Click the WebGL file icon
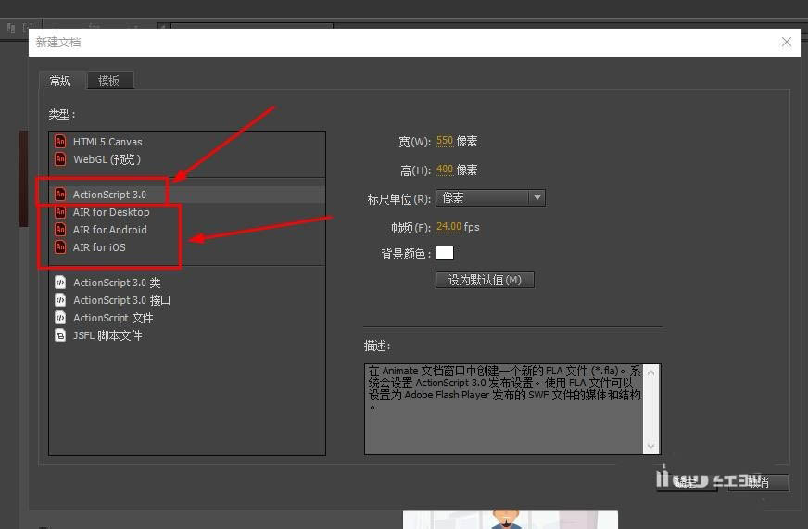Viewport: 808px width, 529px height. 60,158
